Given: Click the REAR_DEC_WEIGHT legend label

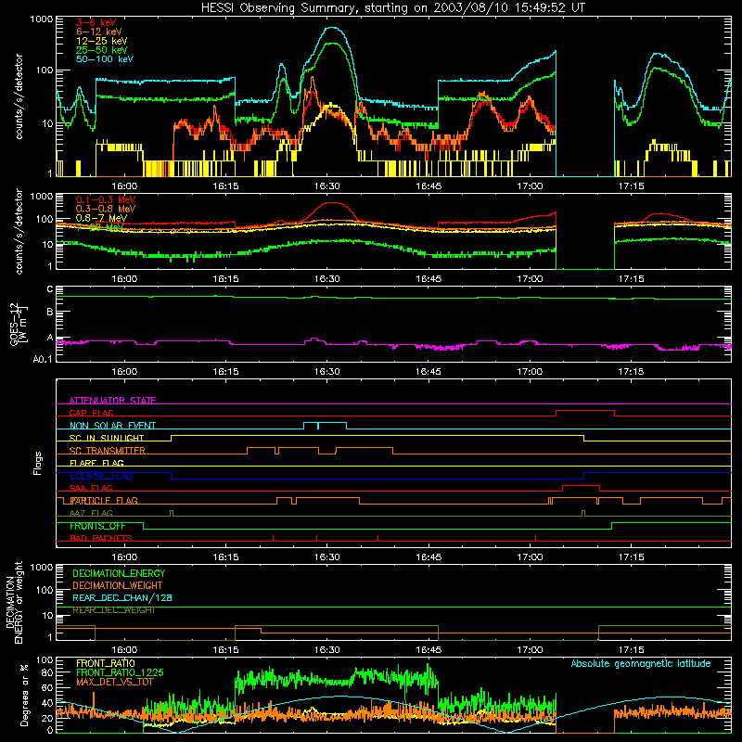Looking at the screenshot, I should pos(113,610).
